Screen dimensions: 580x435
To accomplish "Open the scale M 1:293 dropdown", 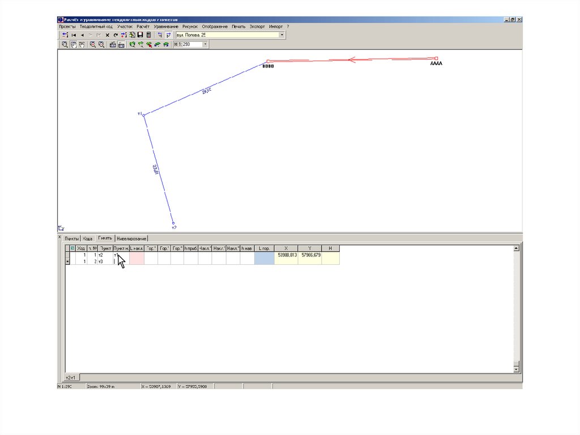I will click(205, 44).
